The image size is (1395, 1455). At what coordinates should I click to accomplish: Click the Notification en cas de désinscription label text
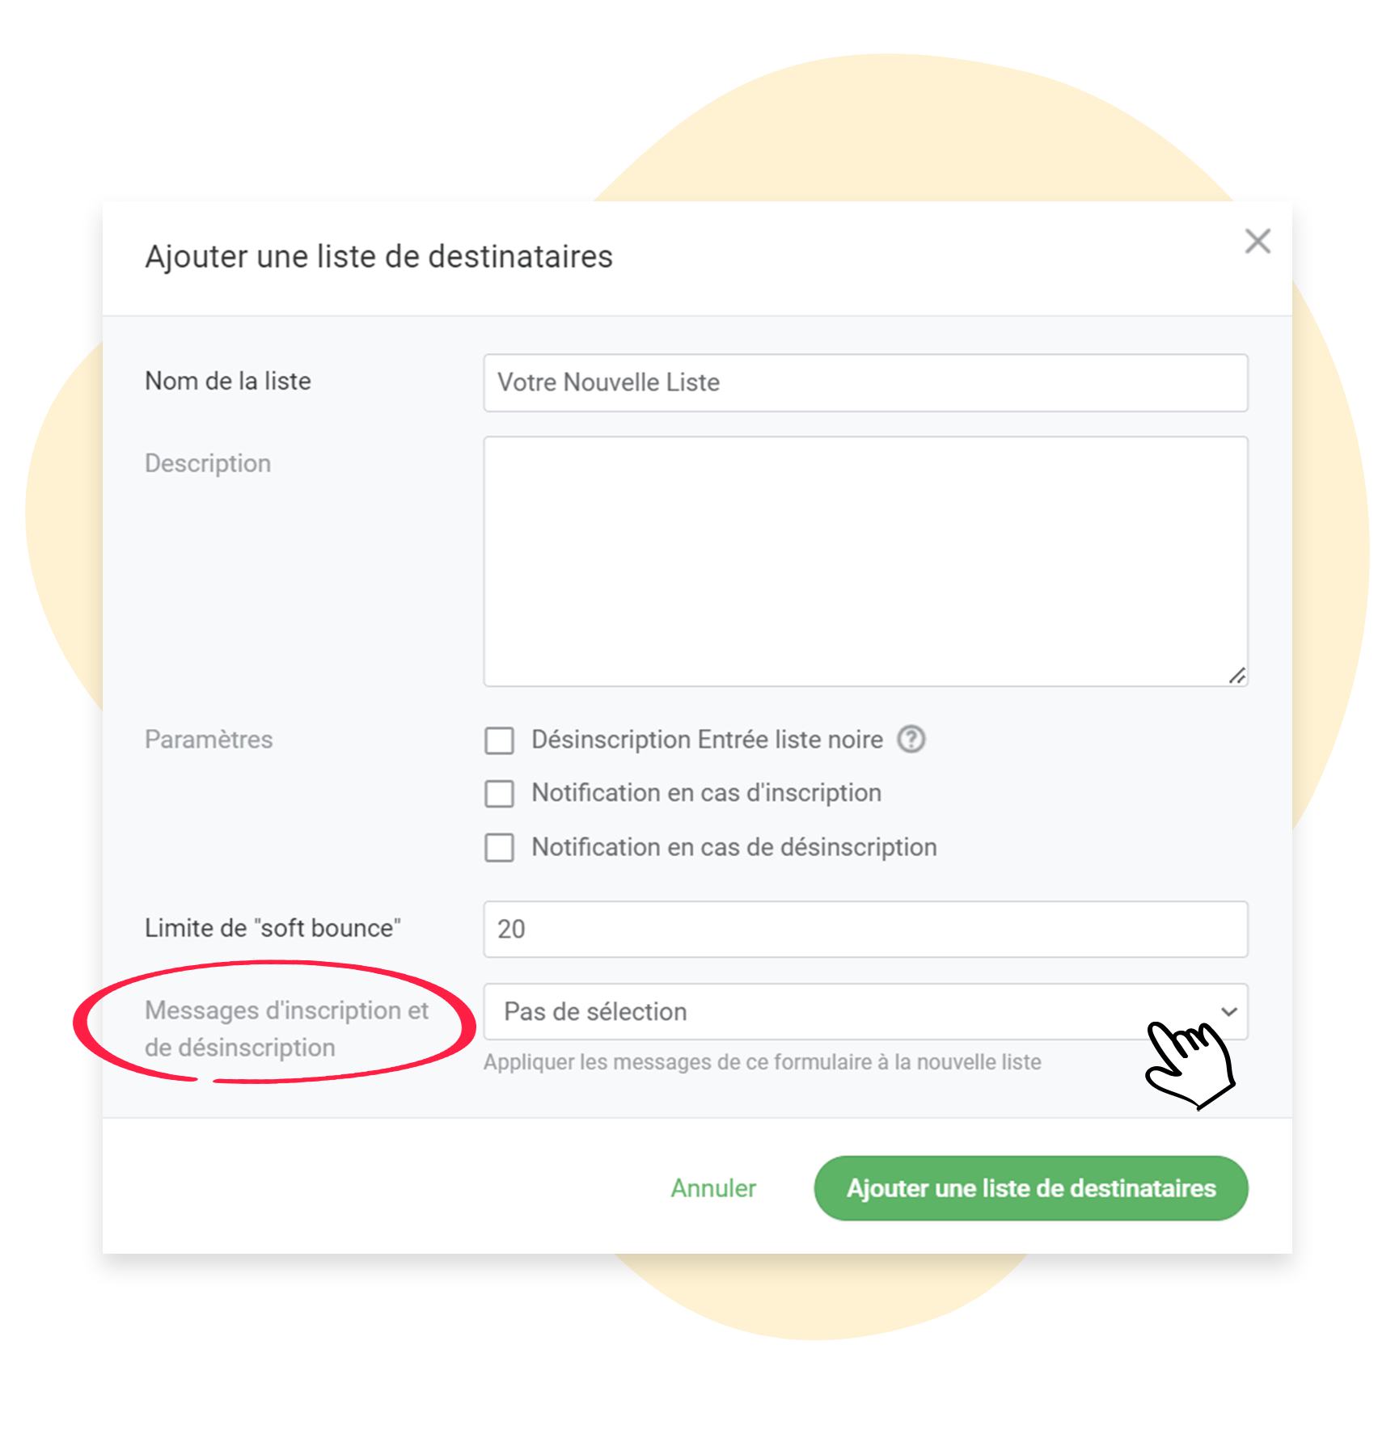734,847
